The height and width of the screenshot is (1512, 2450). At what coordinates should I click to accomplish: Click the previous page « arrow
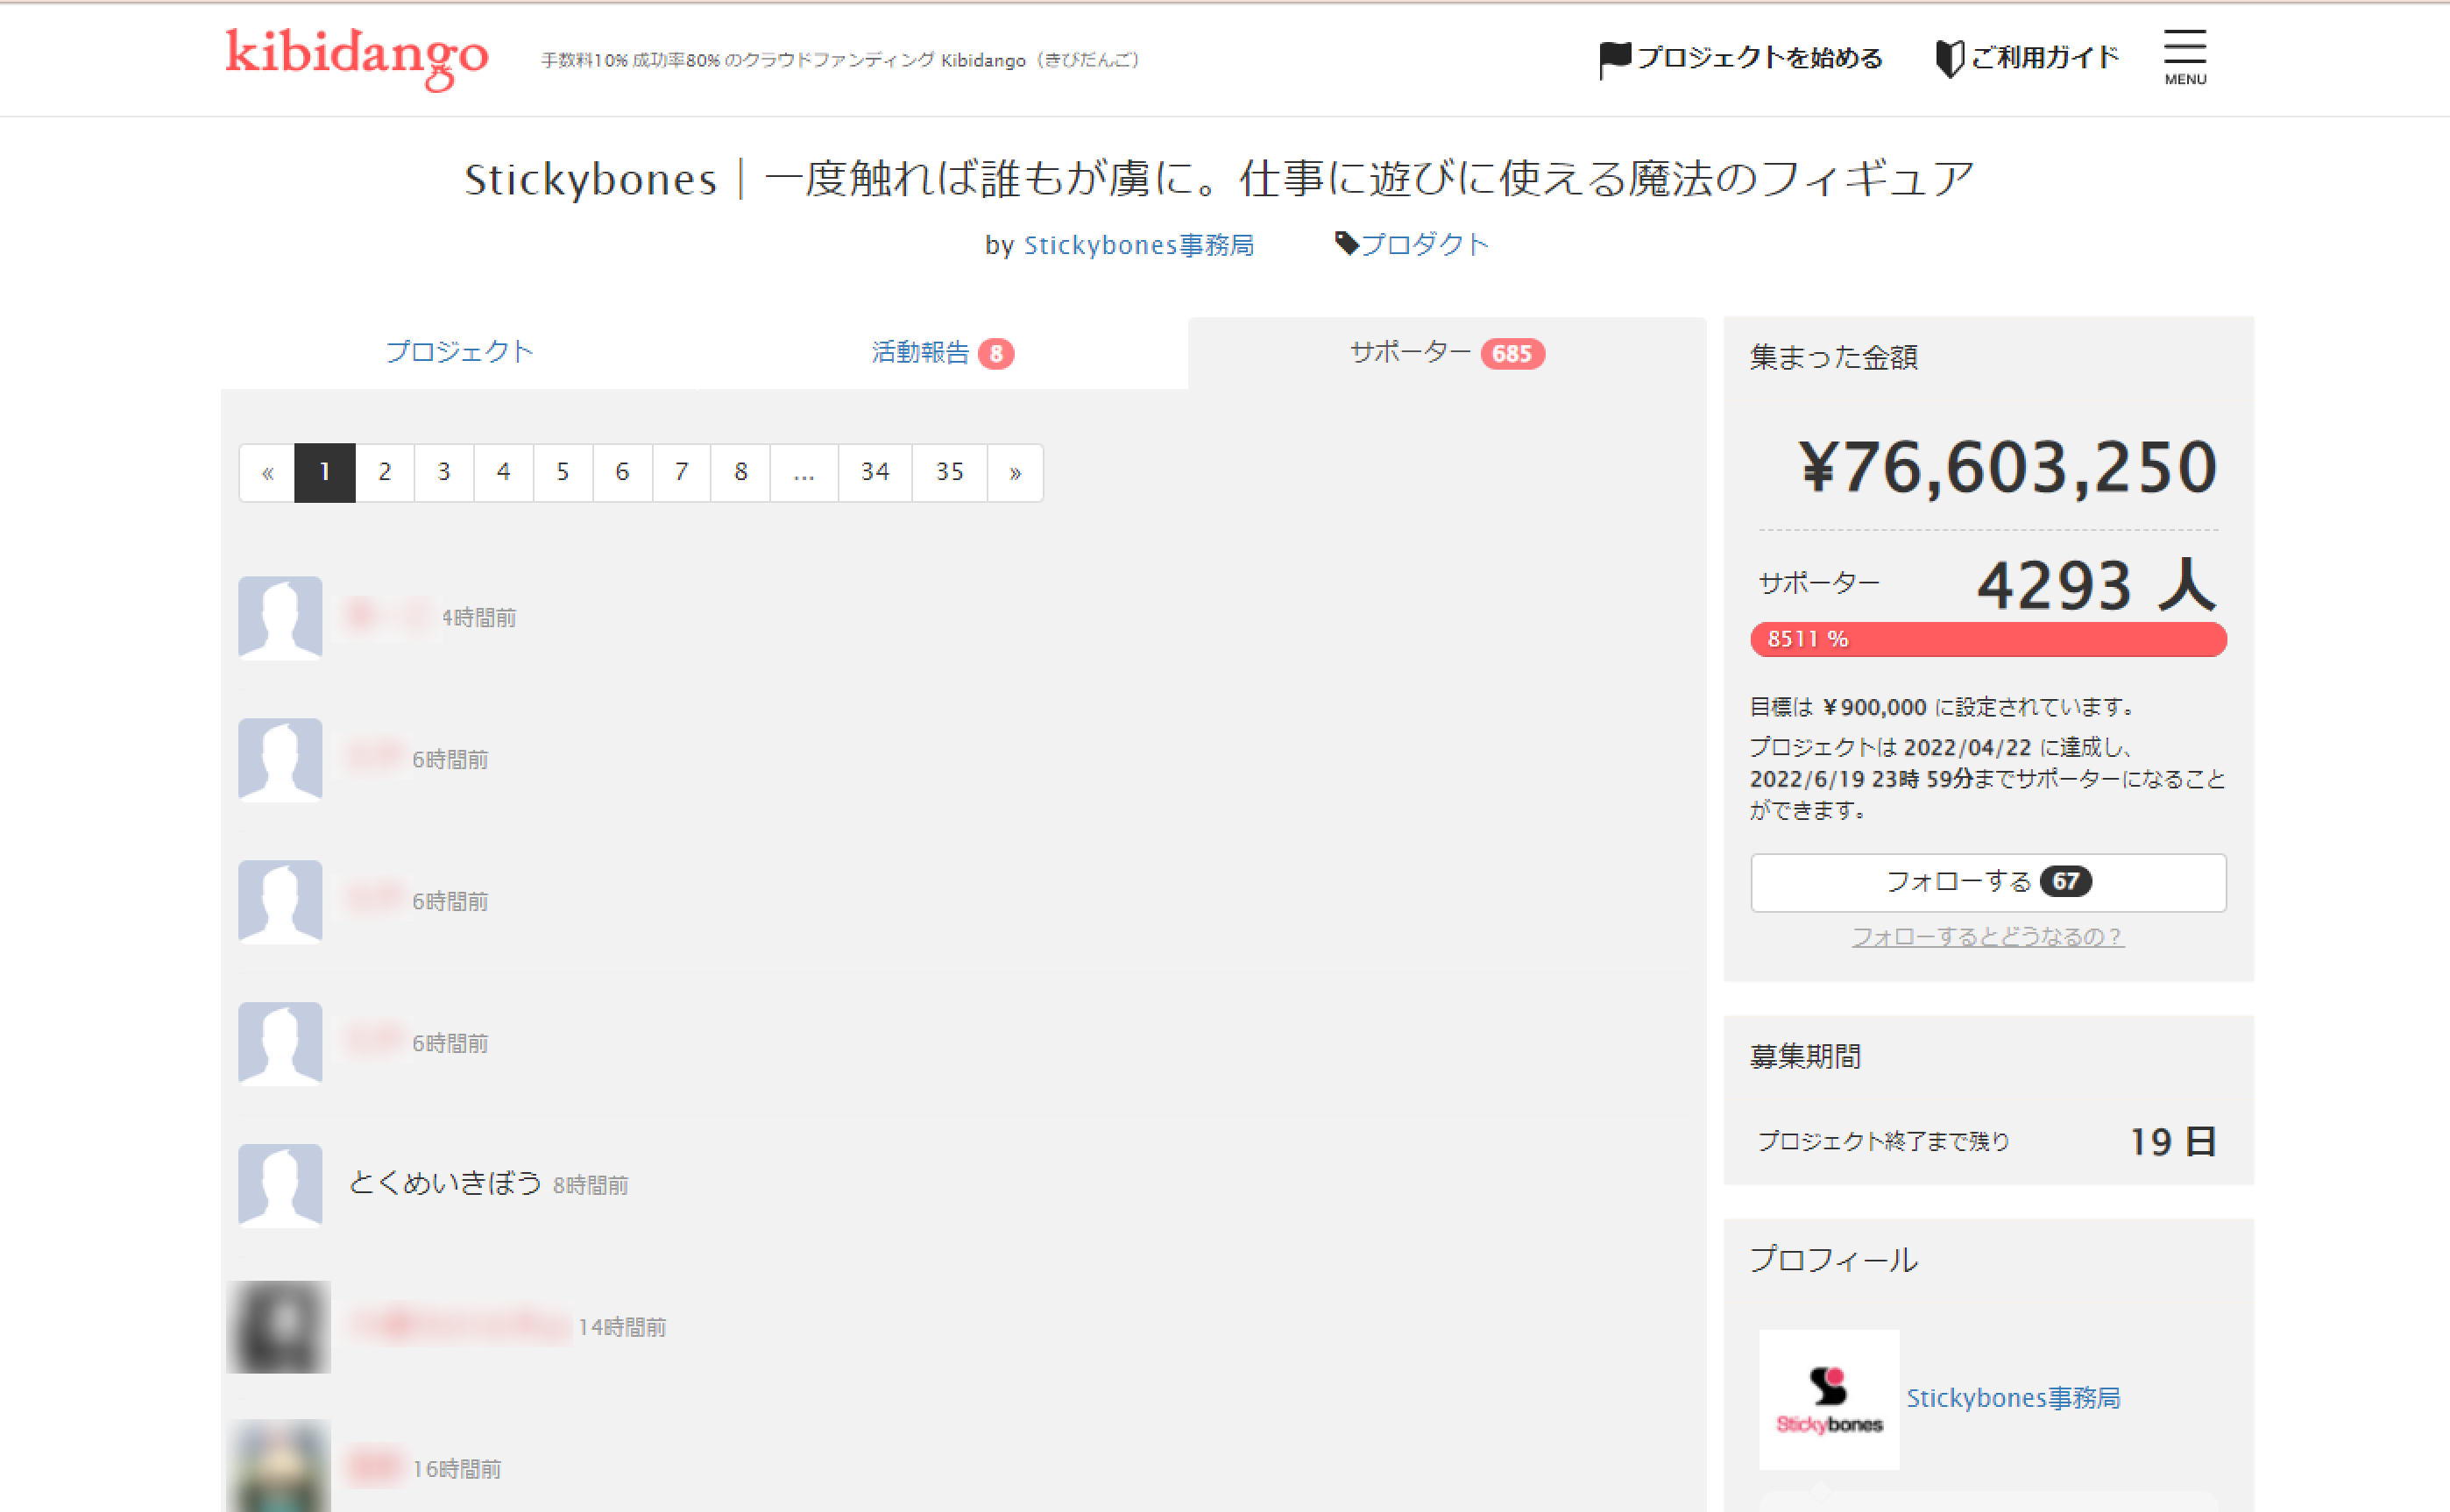pos(267,472)
